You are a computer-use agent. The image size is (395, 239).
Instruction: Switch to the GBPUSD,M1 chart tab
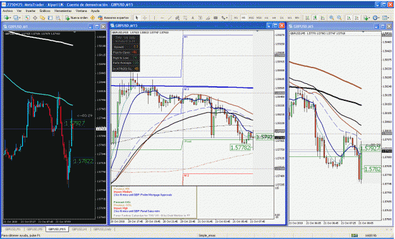pyautogui.click(x=13, y=229)
